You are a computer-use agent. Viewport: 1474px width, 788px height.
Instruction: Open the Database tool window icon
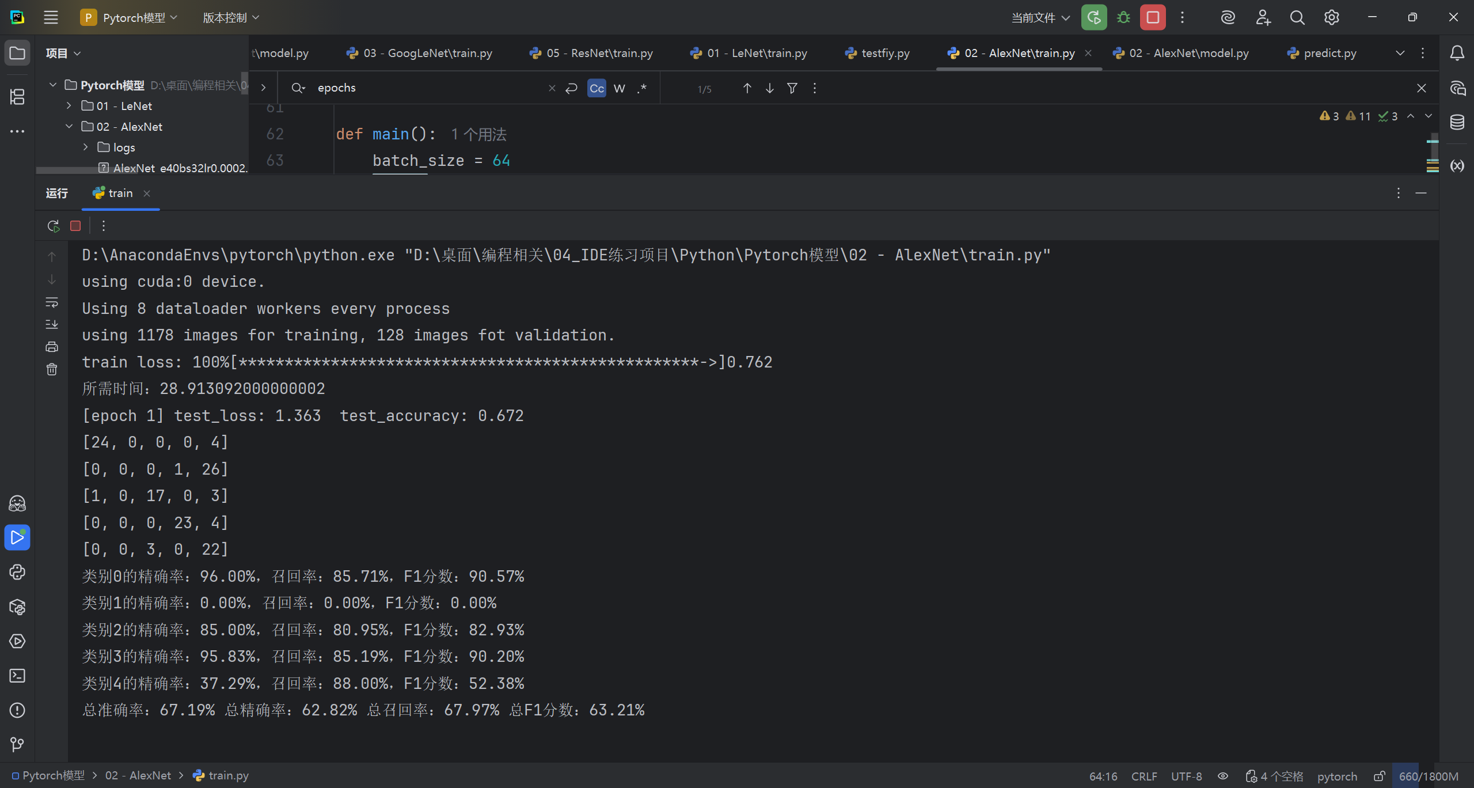(x=1457, y=122)
